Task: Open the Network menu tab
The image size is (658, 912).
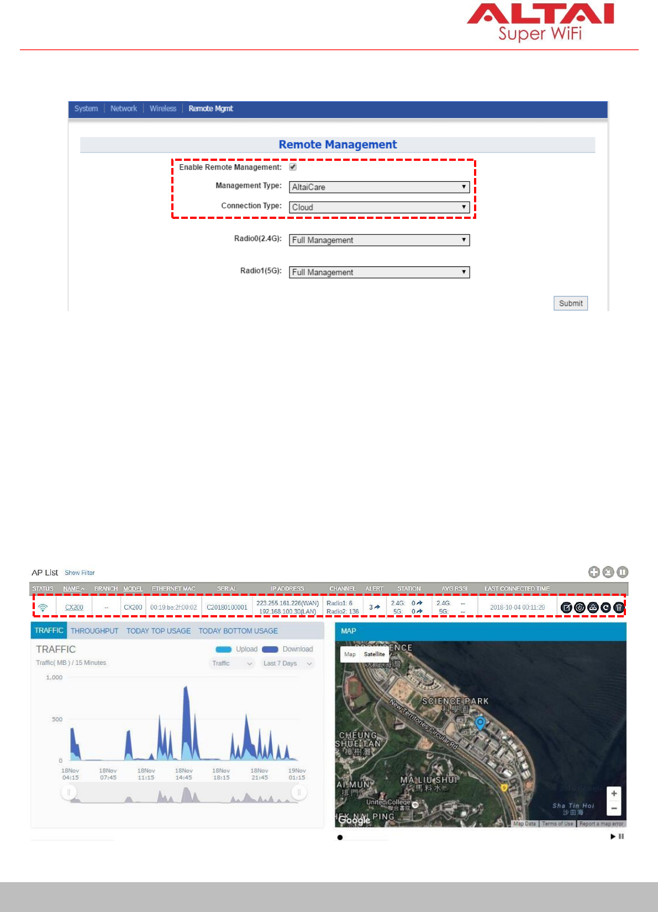Action: [x=124, y=108]
